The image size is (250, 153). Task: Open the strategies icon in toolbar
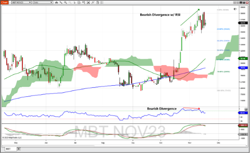(98, 2)
